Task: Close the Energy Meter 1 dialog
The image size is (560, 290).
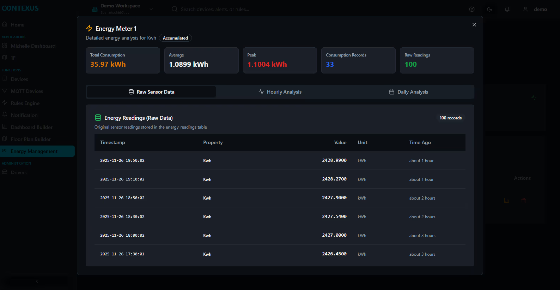Action: pyautogui.click(x=474, y=25)
